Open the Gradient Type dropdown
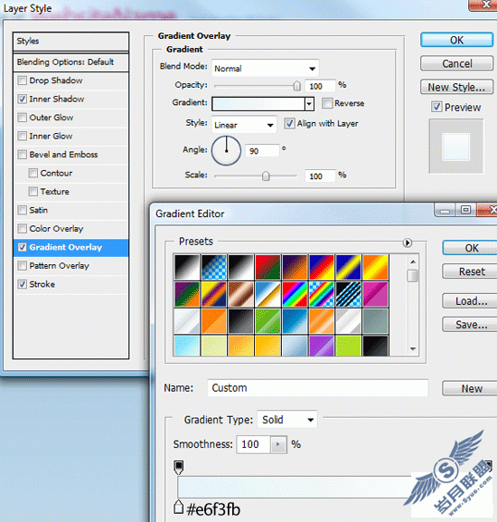The width and height of the screenshot is (497, 522). (287, 420)
